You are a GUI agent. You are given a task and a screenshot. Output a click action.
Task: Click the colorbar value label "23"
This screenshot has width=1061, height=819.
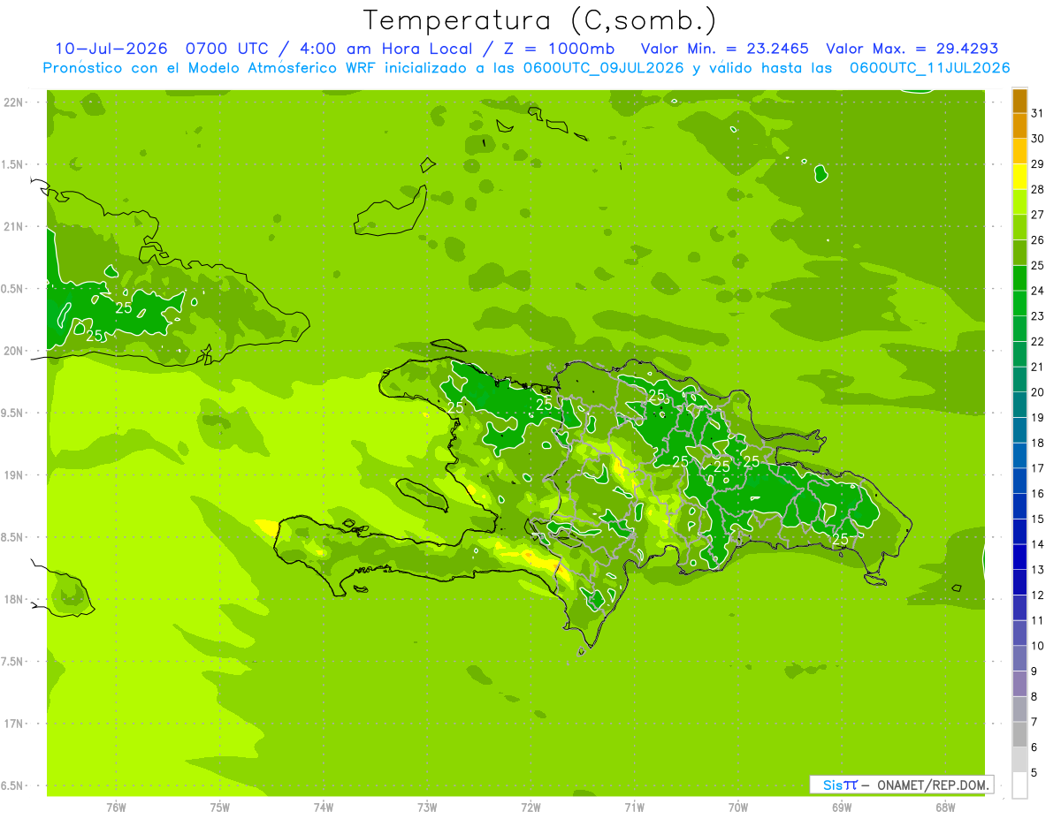coord(1038,315)
